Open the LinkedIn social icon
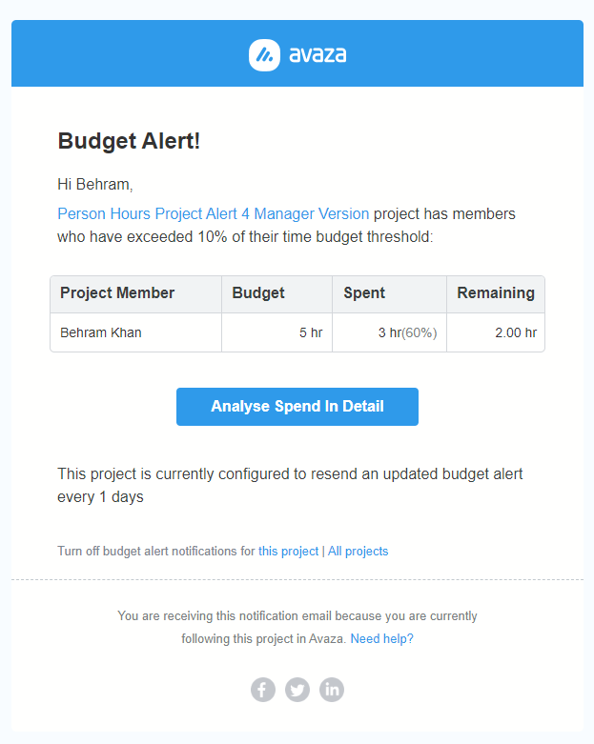The height and width of the screenshot is (744, 594). (332, 690)
